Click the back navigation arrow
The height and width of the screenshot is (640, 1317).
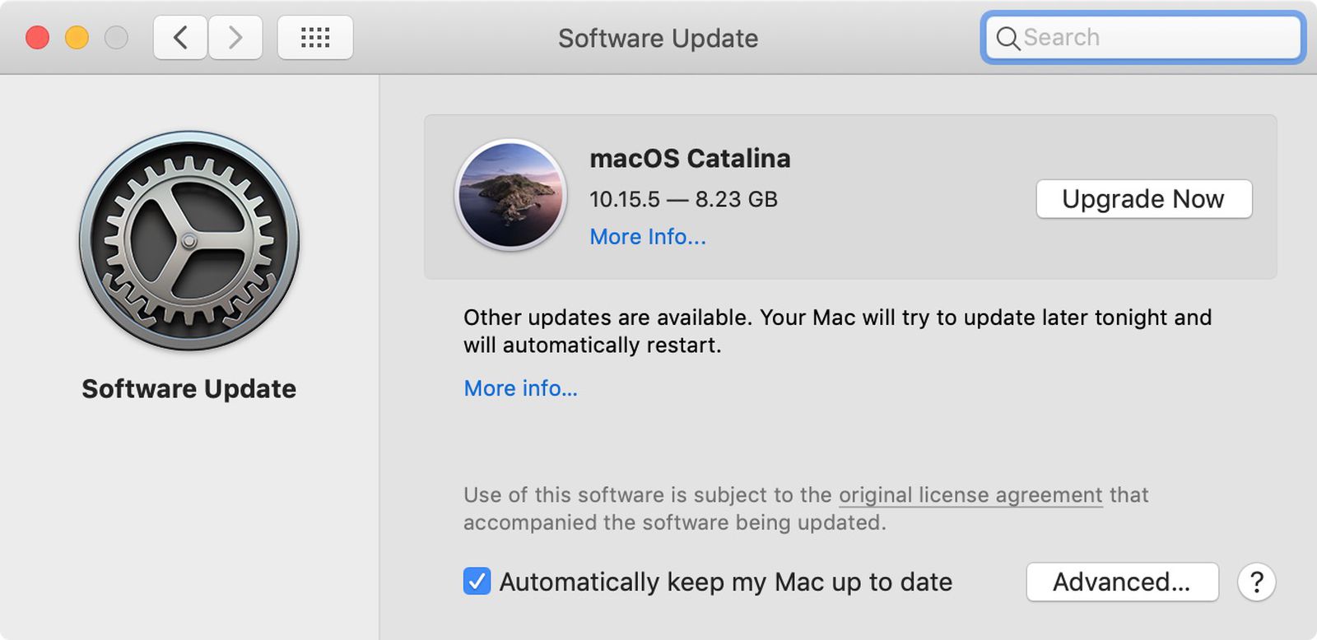click(x=180, y=37)
